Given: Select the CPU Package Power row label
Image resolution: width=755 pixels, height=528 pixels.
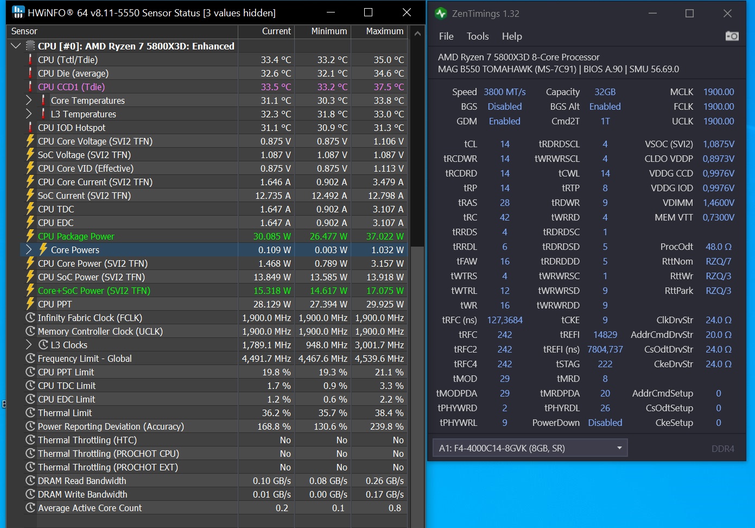Looking at the screenshot, I should pos(76,236).
